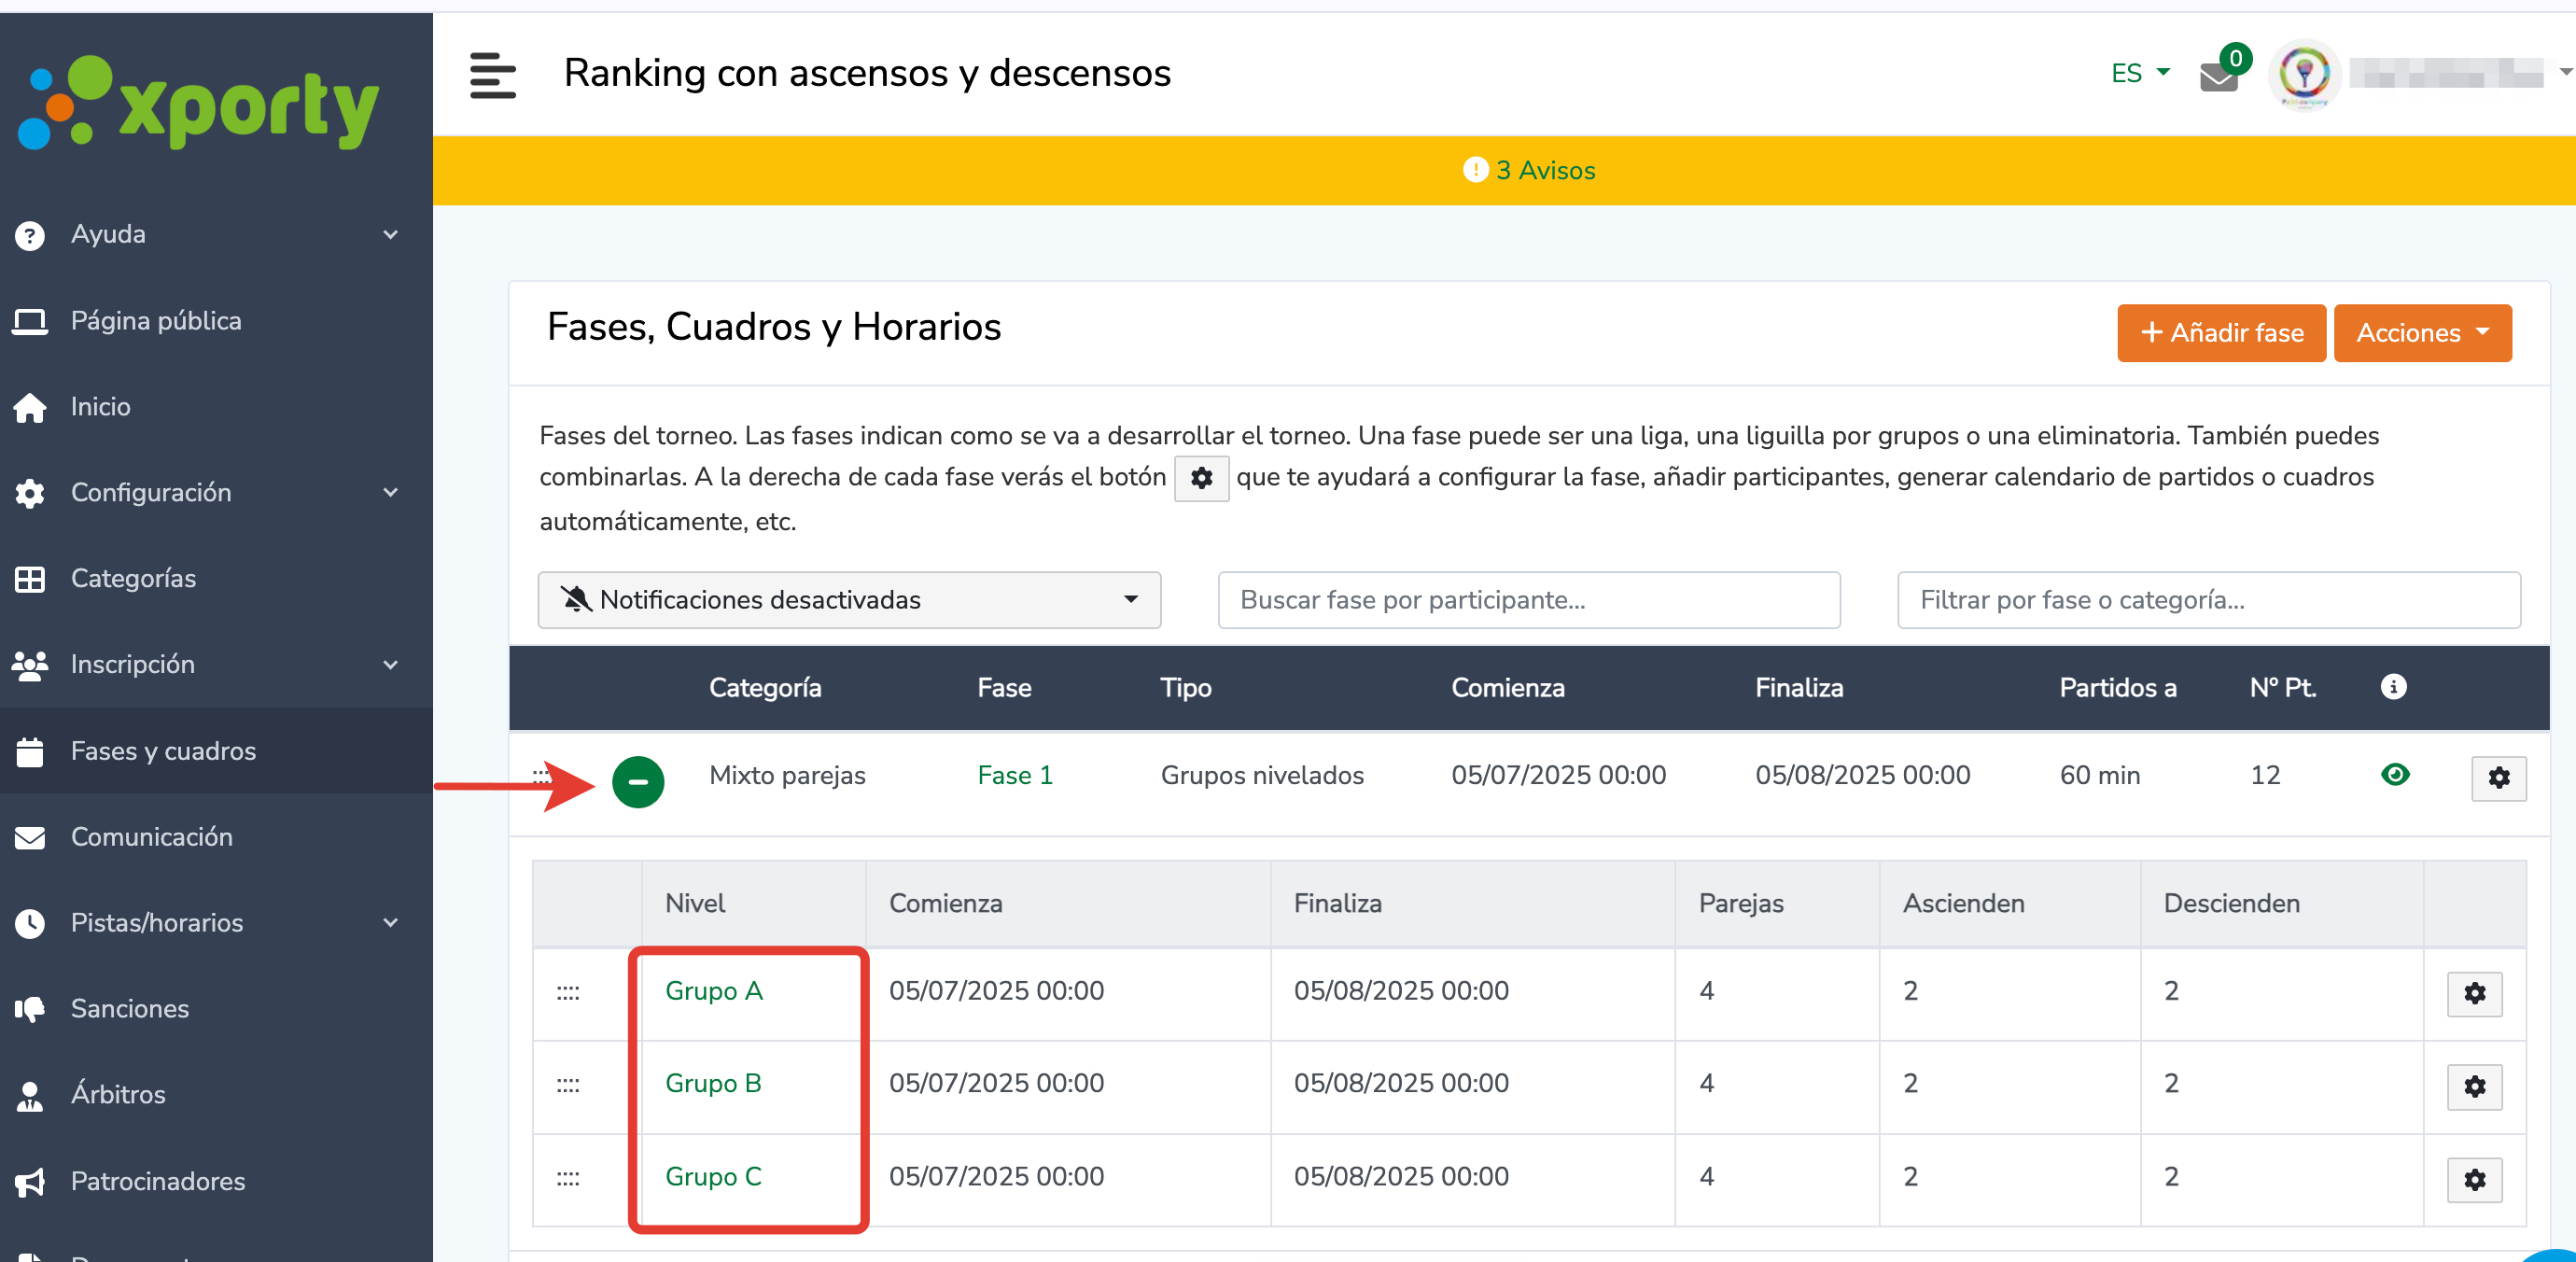The width and height of the screenshot is (2576, 1262).
Task: Click the Tipo column header
Action: tap(1185, 688)
